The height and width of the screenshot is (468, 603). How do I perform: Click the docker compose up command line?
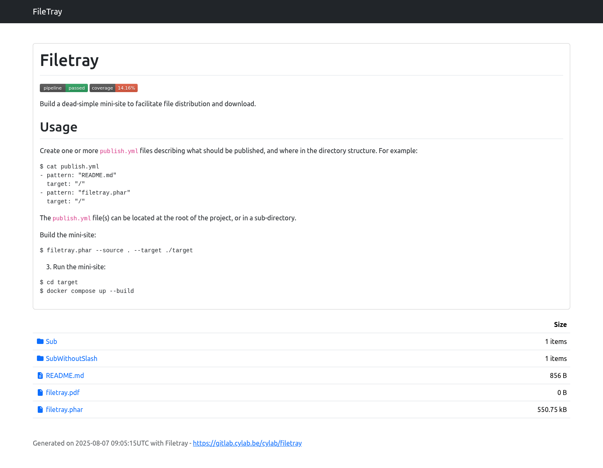click(87, 291)
